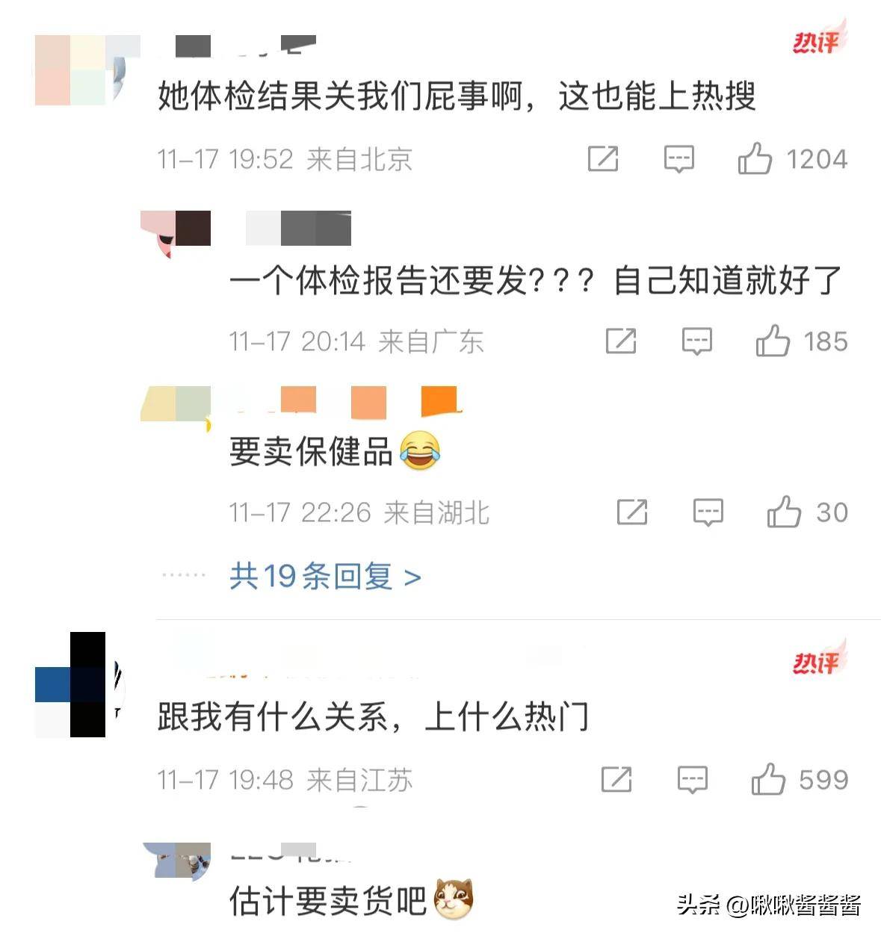Open comment text 跟我有什么关系，上什么热门
The width and height of the screenshot is (881, 936).
tap(373, 717)
